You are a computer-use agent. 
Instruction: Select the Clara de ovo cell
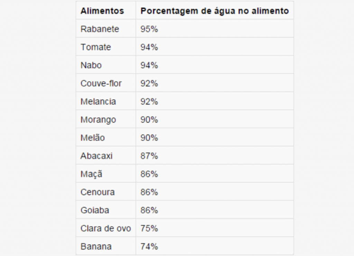point(106,228)
